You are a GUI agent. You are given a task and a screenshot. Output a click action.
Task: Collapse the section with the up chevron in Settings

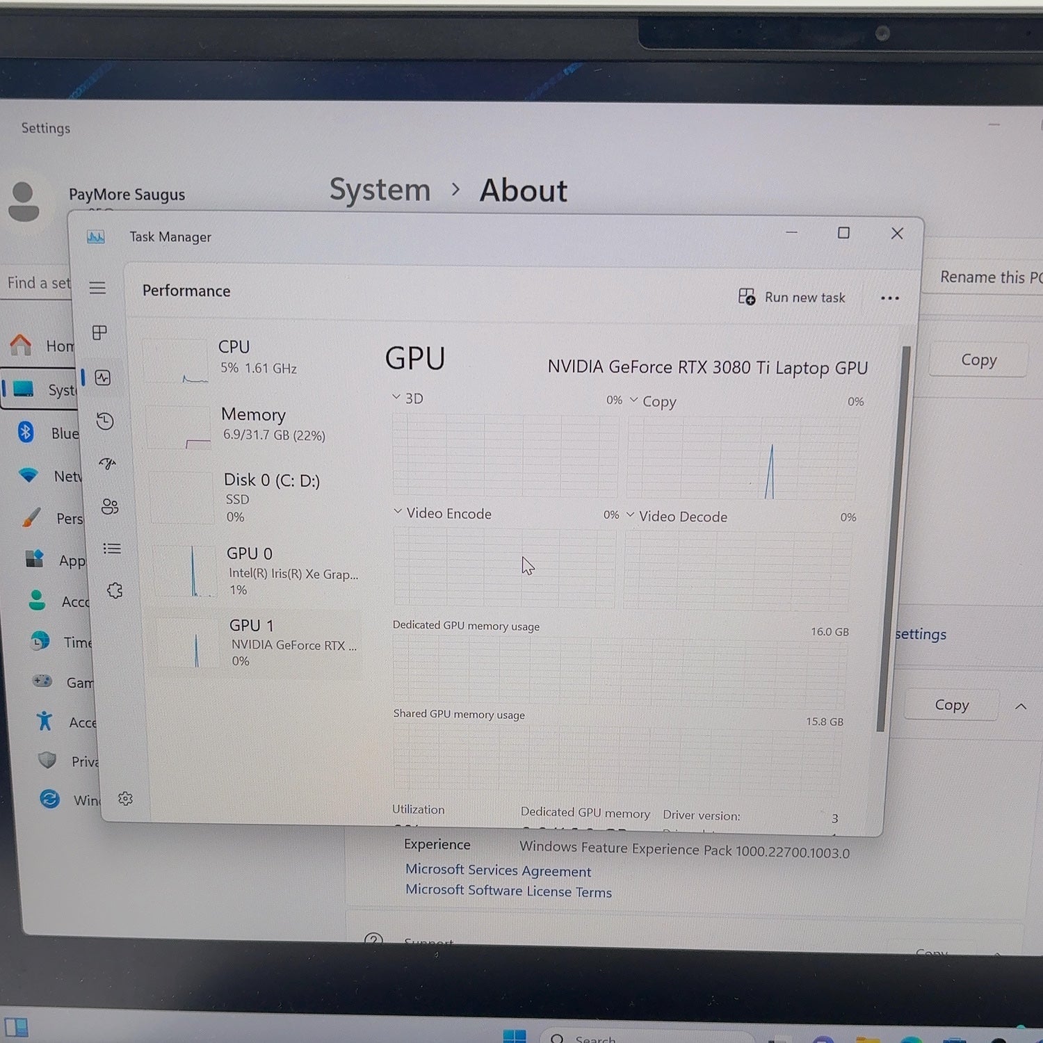[1020, 706]
